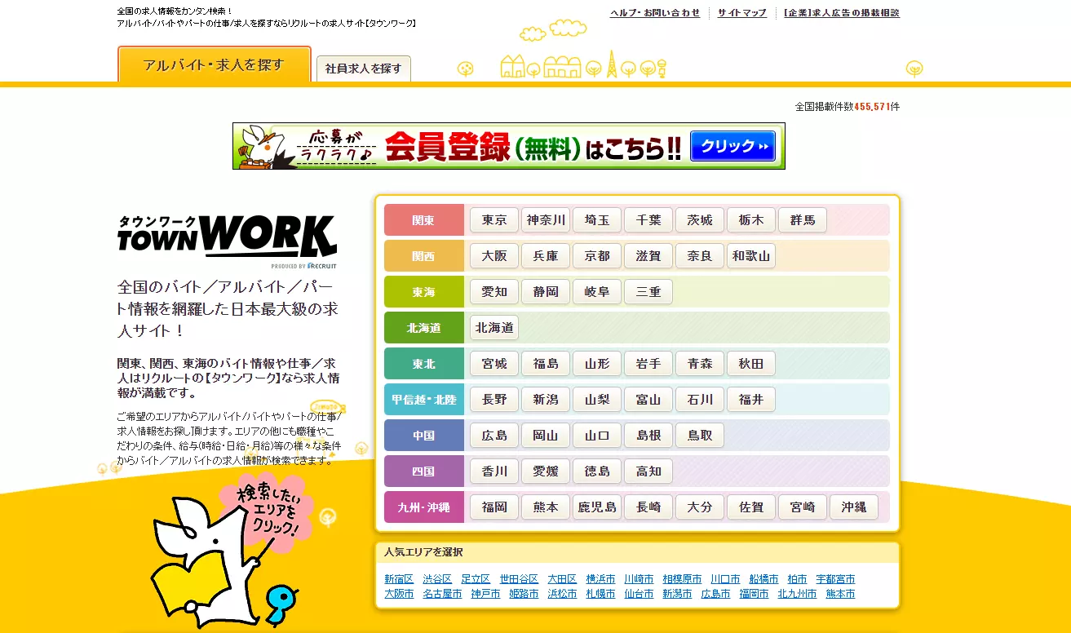Select 宮城 in the 東北 row
The width and height of the screenshot is (1071, 633).
(494, 364)
